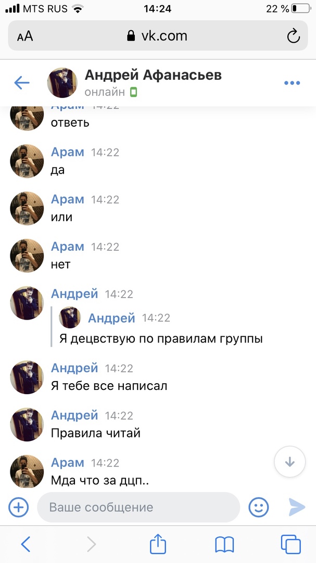
Task: Tap Арам's avatar beside 'нет' message
Action: tap(27, 255)
